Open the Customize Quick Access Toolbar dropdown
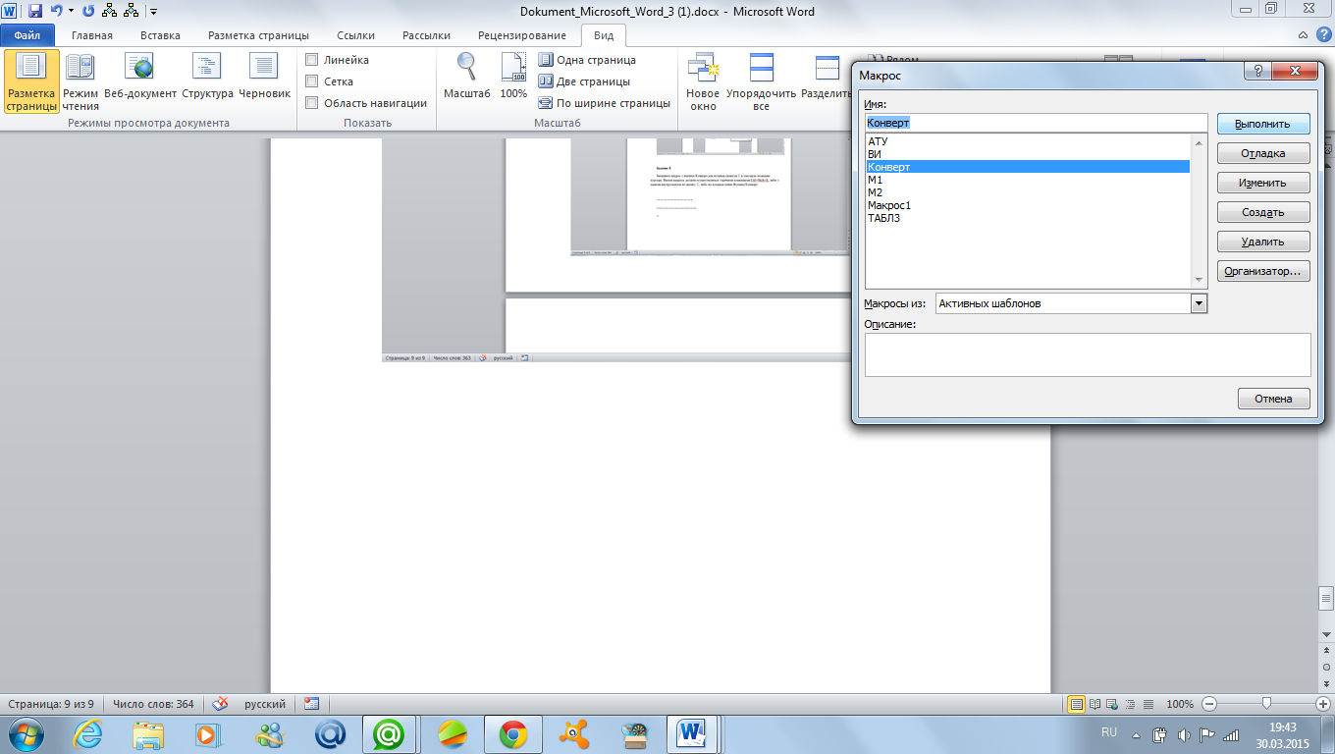 (x=154, y=12)
